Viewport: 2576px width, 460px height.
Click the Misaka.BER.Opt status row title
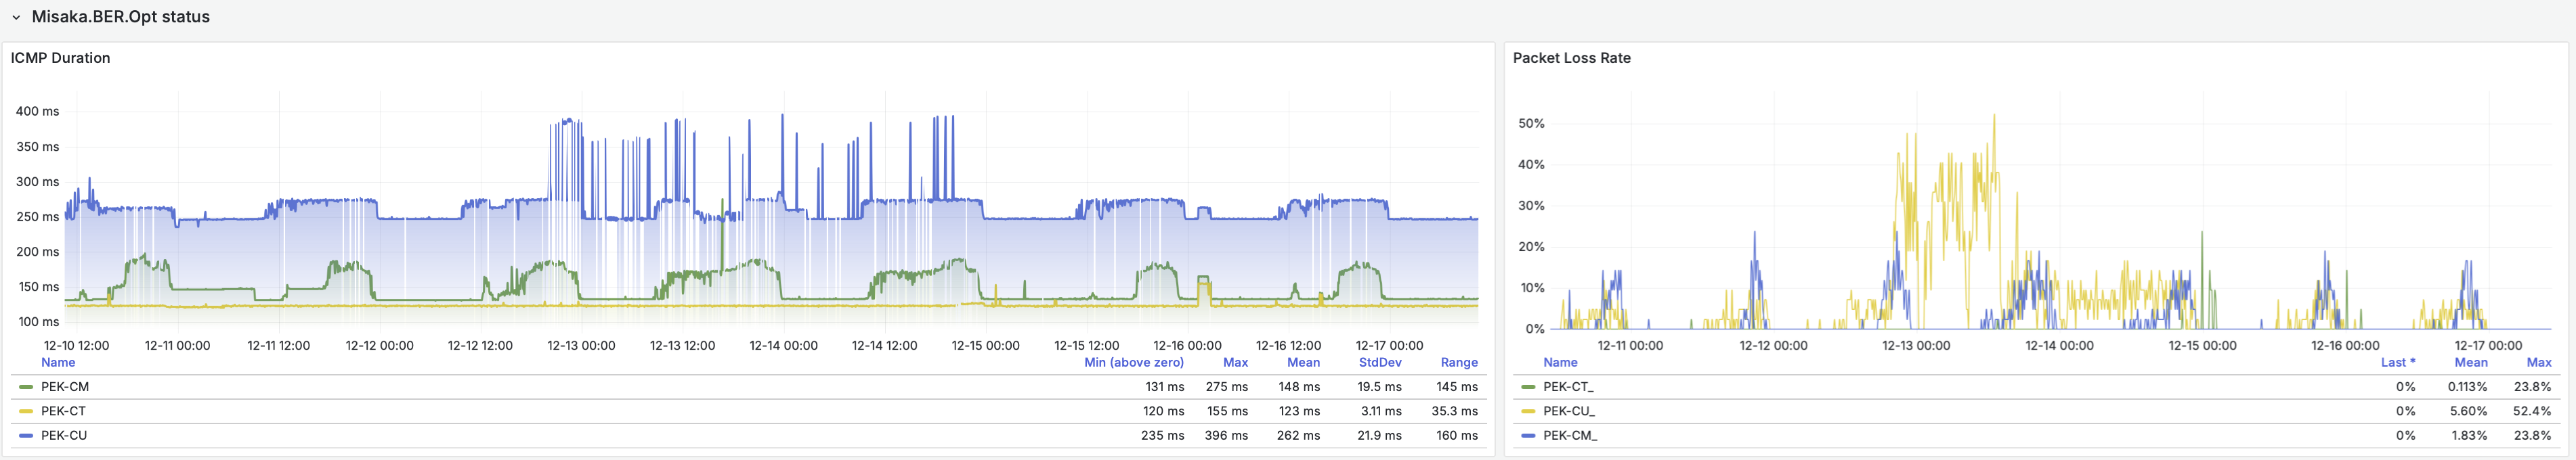(120, 17)
